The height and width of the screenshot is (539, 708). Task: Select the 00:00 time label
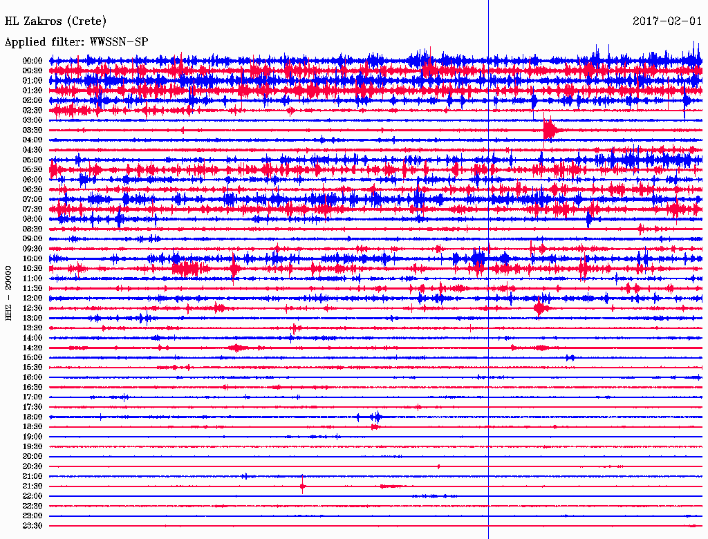pyautogui.click(x=32, y=61)
